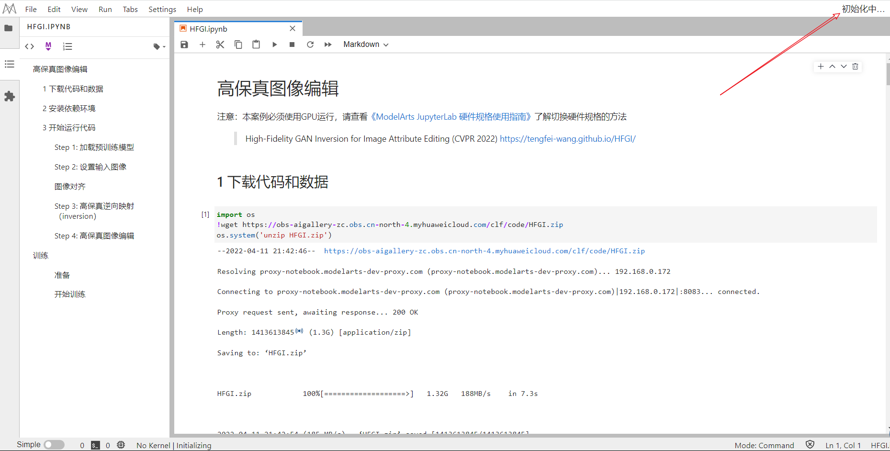Viewport: 890px width, 451px height.
Task: Select the '1 下载代码和数据' heading in notebook
Action: [x=272, y=182]
